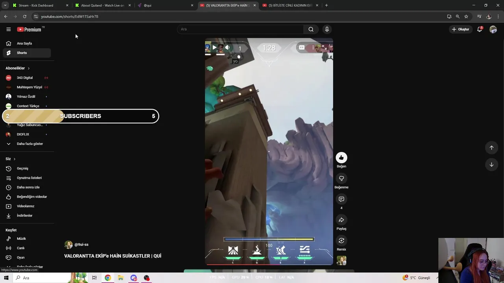Bookmark this page with the star
This screenshot has width=504, height=283.
pyautogui.click(x=466, y=17)
